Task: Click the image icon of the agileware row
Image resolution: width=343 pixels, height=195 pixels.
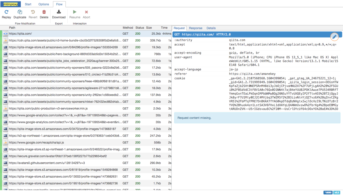Action: (5, 88)
